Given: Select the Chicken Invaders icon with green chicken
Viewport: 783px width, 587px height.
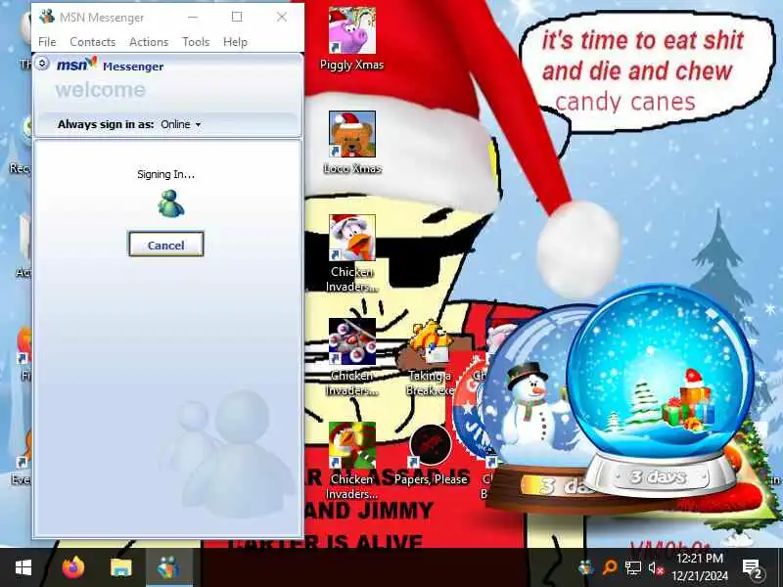Looking at the screenshot, I should pos(352,461).
